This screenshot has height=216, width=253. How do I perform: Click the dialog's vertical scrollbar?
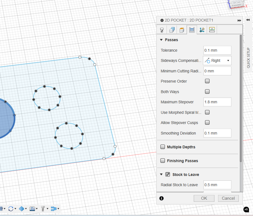(x=241, y=98)
